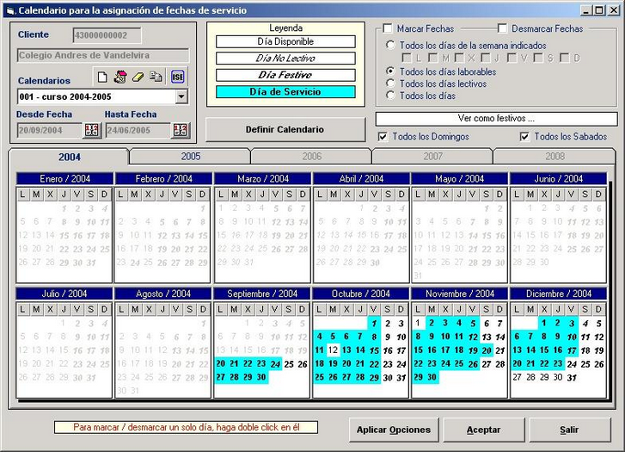This screenshot has width=625, height=452.
Task: Switch to the 2007 year tab
Action: pos(433,156)
